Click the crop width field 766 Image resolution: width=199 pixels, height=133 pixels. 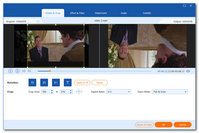(x=46, y=92)
